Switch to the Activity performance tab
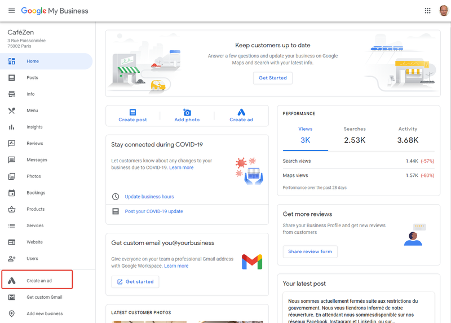 pos(408,135)
